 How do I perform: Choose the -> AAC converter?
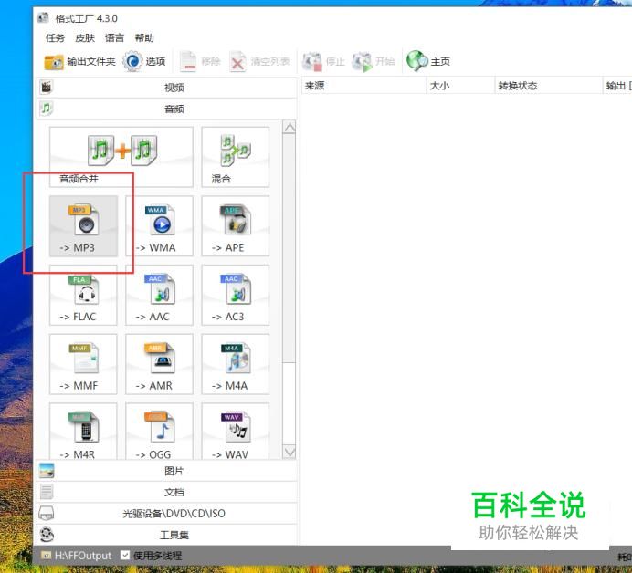159,295
